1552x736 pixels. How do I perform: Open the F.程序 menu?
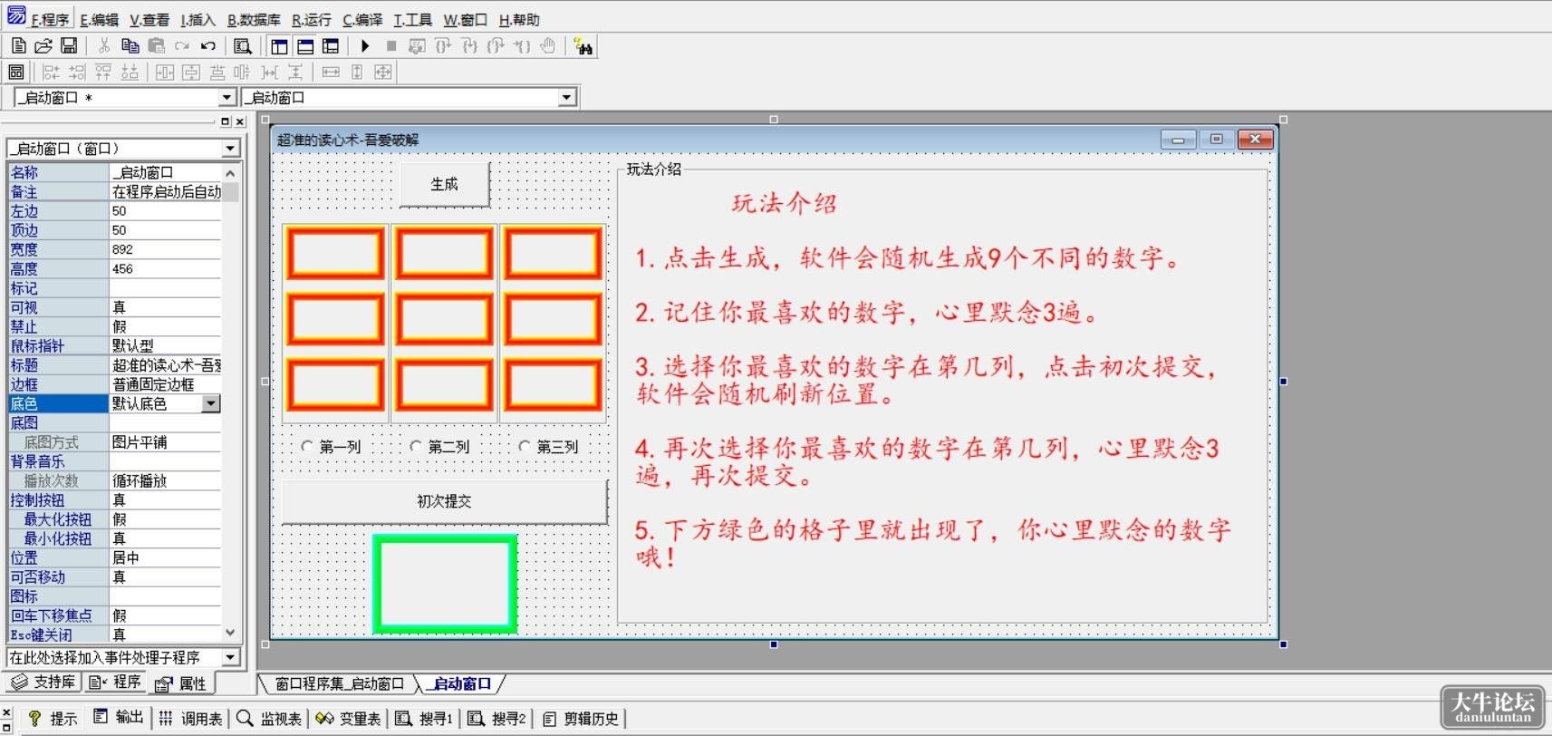[49, 19]
